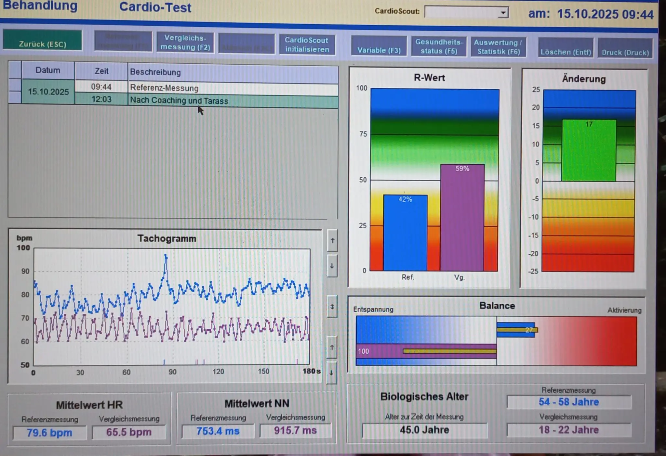
Task: Click the topmost up arrow beside Tachogramm
Action: (332, 241)
